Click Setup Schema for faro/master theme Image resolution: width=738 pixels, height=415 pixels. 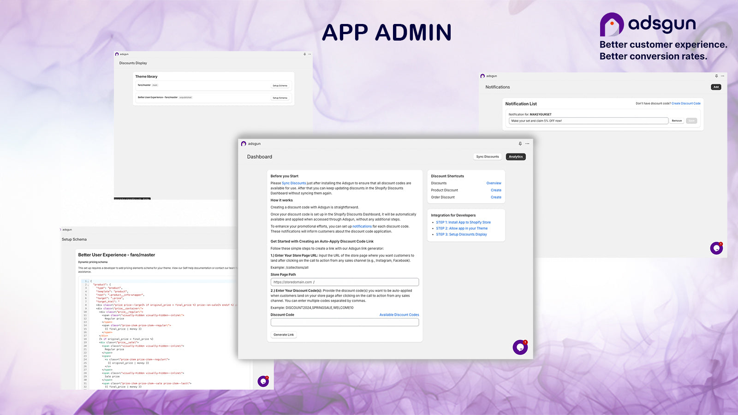(x=280, y=85)
